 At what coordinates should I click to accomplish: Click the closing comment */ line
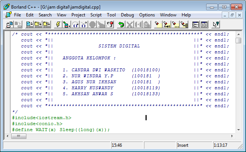(x=15, y=112)
